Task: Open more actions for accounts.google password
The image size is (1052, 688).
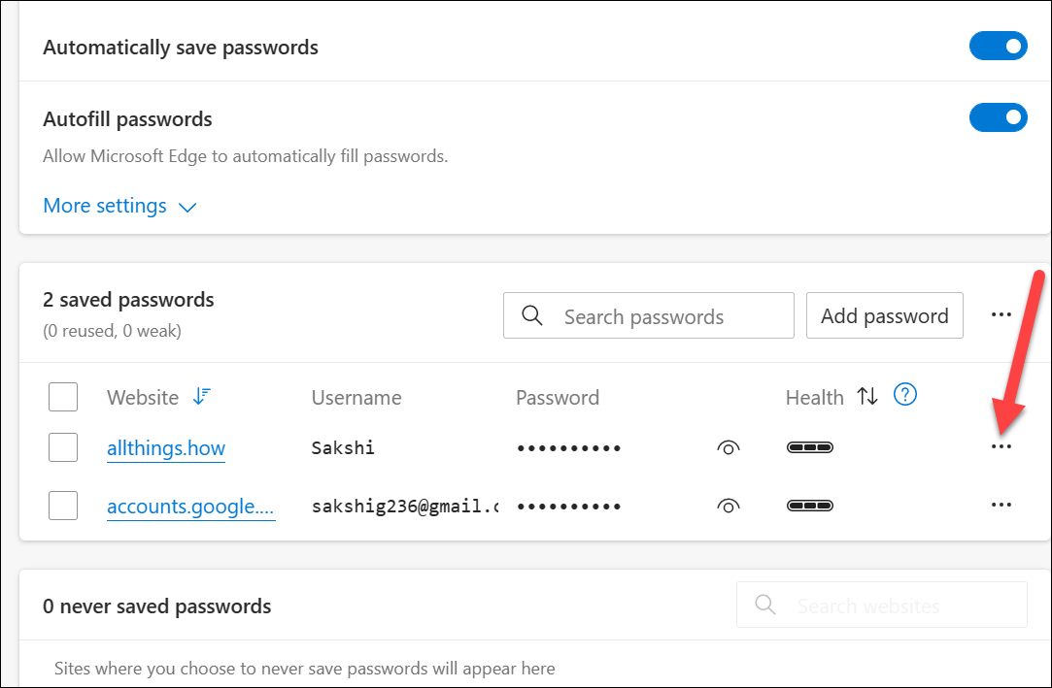Action: click(x=1001, y=506)
